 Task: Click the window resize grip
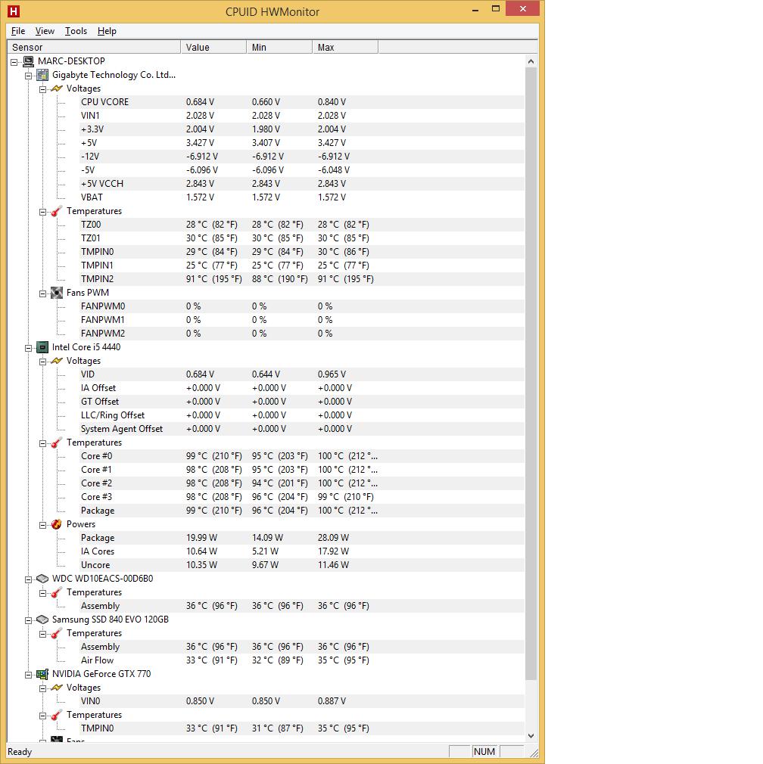(534, 753)
